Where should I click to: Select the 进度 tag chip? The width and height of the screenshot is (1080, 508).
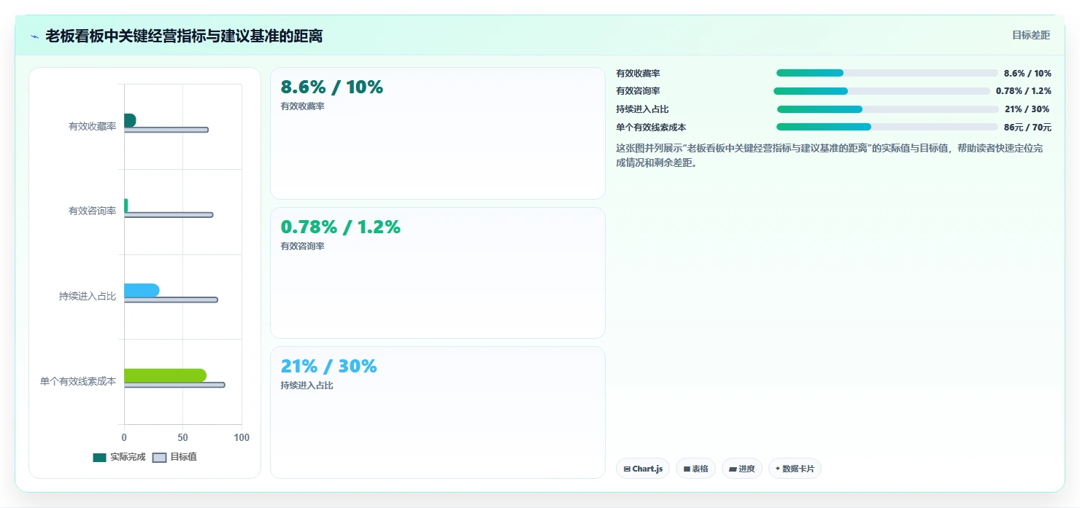coord(742,469)
